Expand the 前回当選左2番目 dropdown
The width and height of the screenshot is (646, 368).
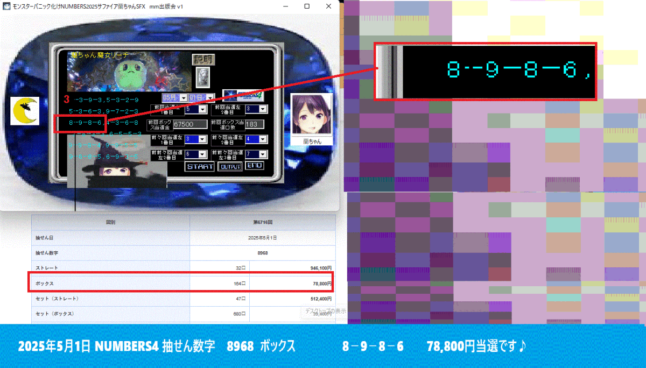256,109
